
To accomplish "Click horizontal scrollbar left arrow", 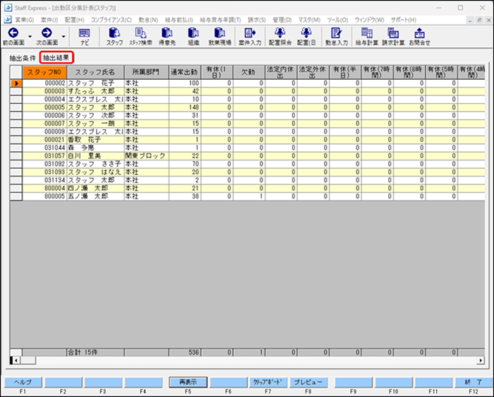I will (x=16, y=360).
